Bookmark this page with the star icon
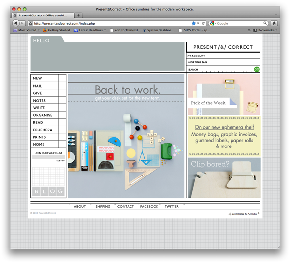The image size is (290, 263). pyautogui.click(x=194, y=23)
